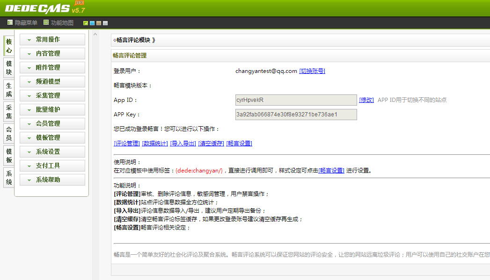490x280 pixels.
Task: Switch to the 会员 side tab
Action: [9, 134]
